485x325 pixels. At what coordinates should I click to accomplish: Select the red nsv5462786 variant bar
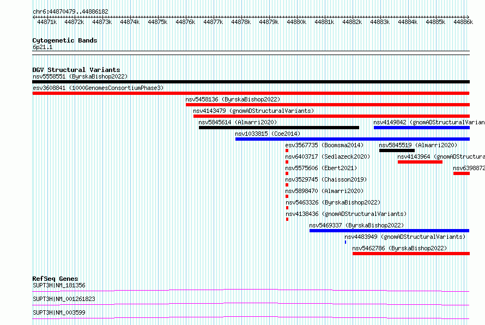pyautogui.click(x=411, y=254)
